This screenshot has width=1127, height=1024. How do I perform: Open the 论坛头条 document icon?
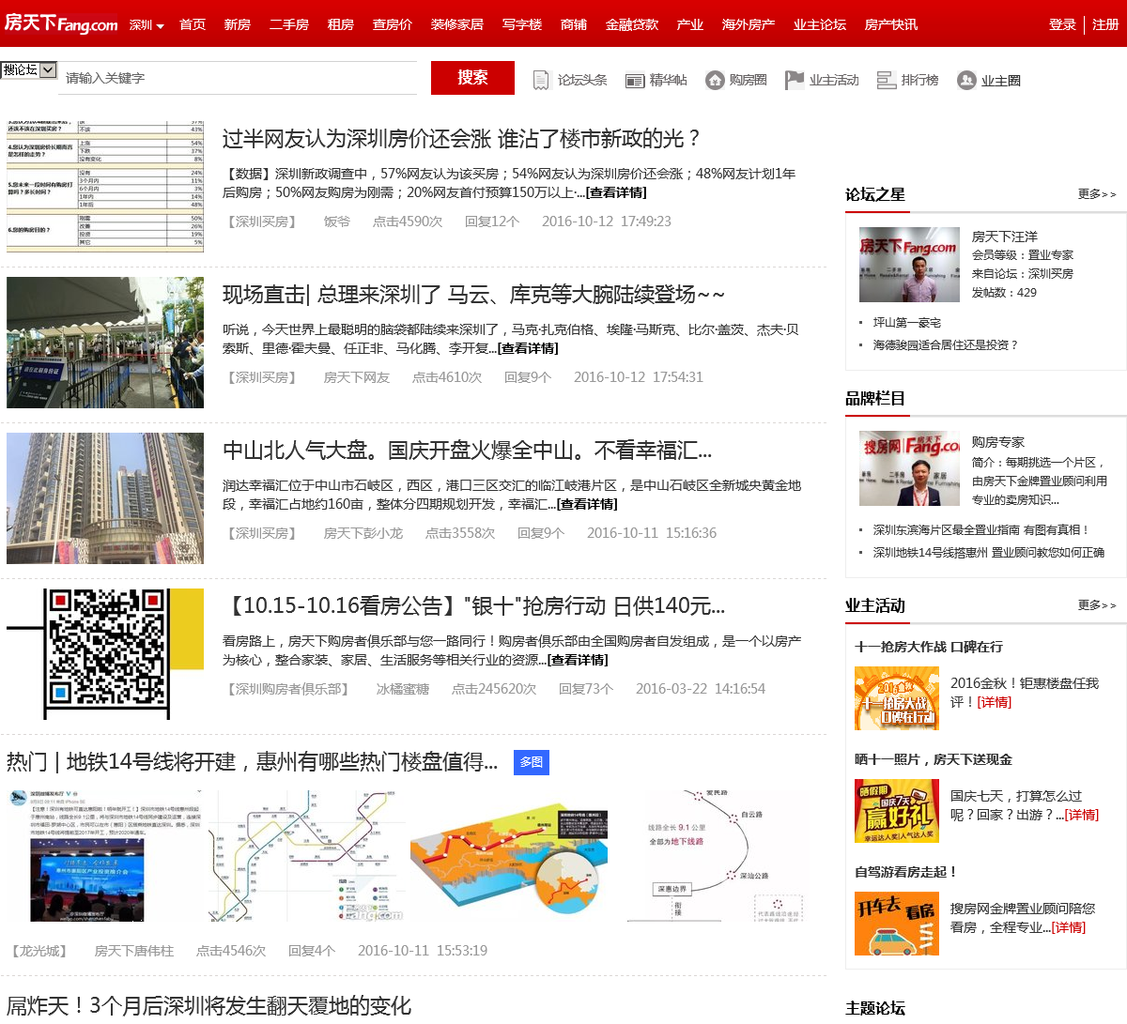[x=541, y=81]
